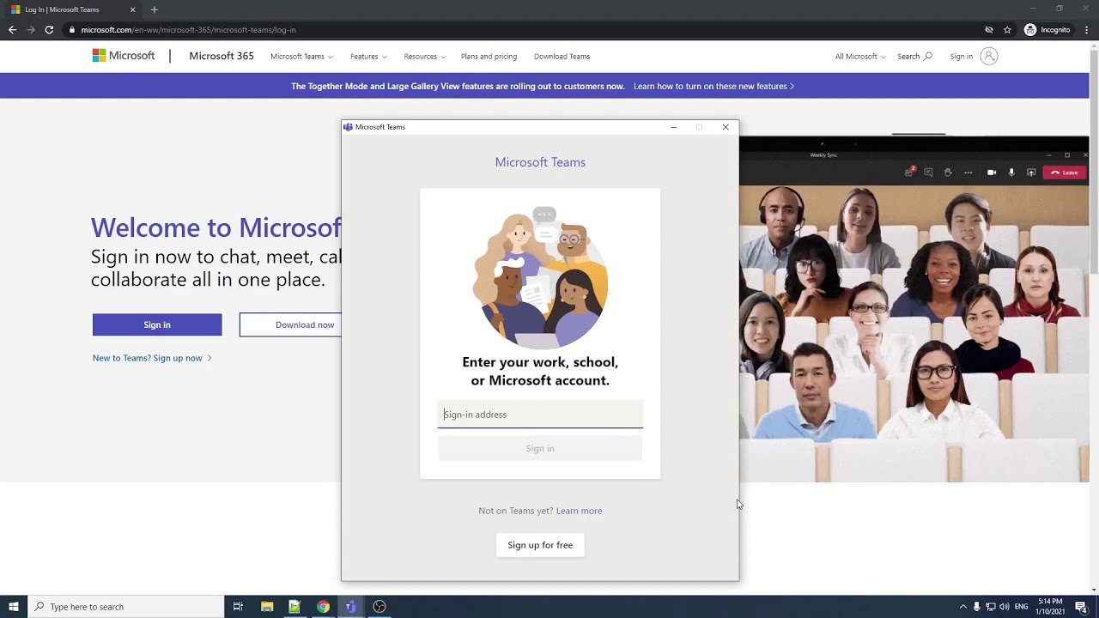The image size is (1099, 618).
Task: Focus the Sign-in address field
Action: 540,415
